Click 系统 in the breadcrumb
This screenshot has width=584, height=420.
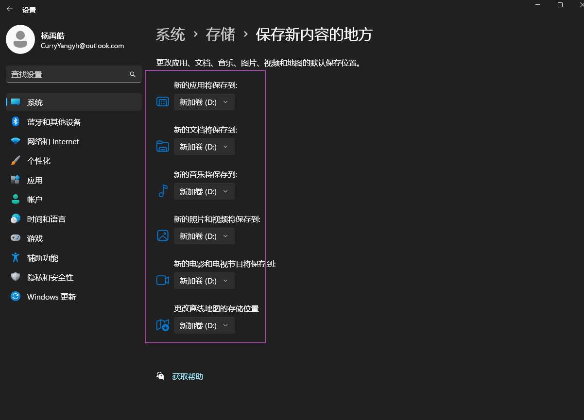171,34
